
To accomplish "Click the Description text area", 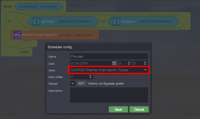I will point(109,95).
